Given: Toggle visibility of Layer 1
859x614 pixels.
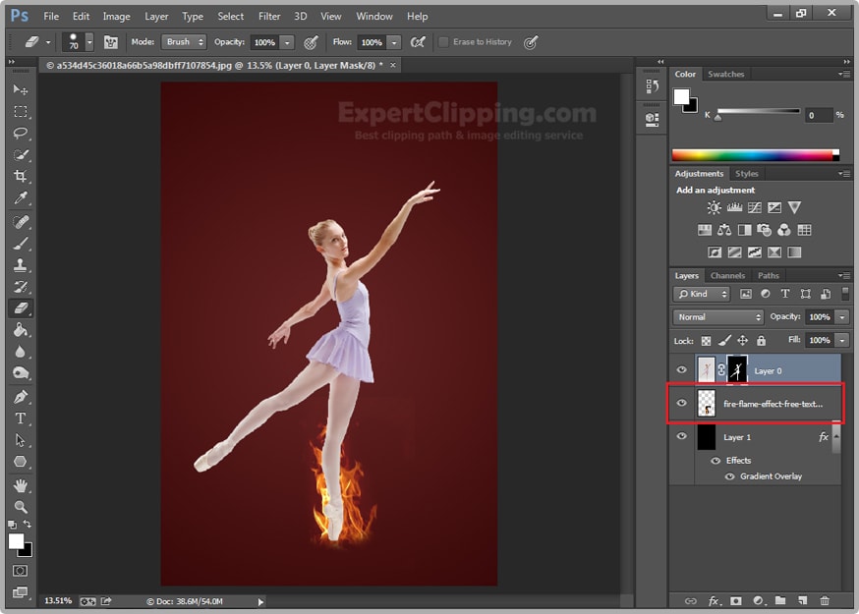Looking at the screenshot, I should (x=682, y=436).
